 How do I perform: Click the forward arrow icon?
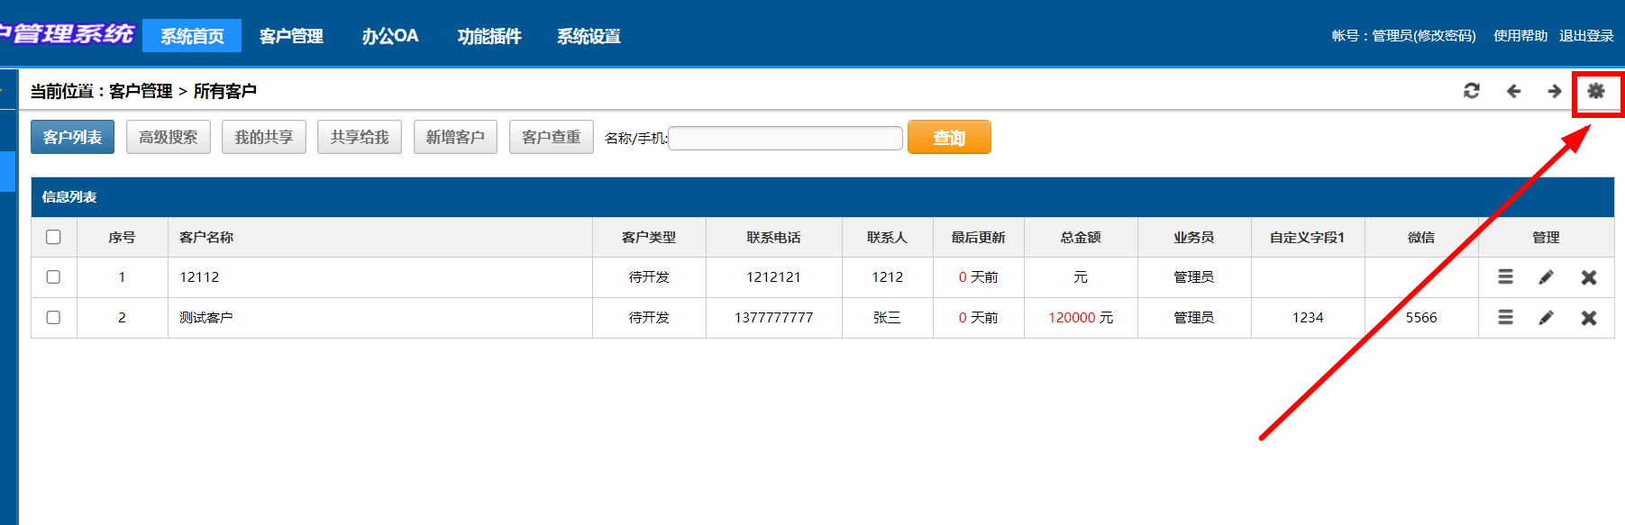[x=1555, y=91]
